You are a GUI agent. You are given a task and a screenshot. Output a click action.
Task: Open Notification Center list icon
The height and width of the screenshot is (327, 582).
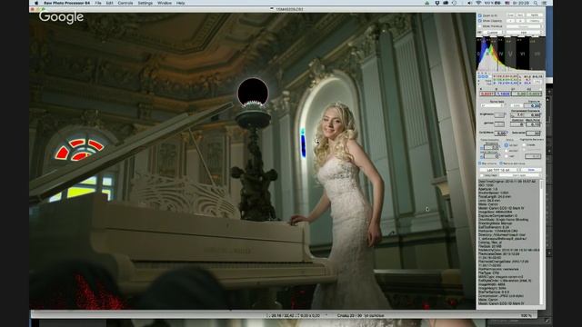coord(545,3)
